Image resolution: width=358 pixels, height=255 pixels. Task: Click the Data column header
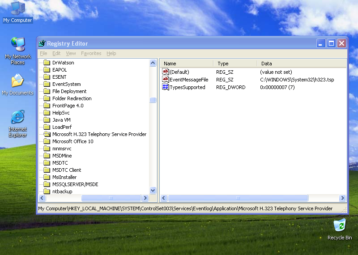tap(302, 64)
